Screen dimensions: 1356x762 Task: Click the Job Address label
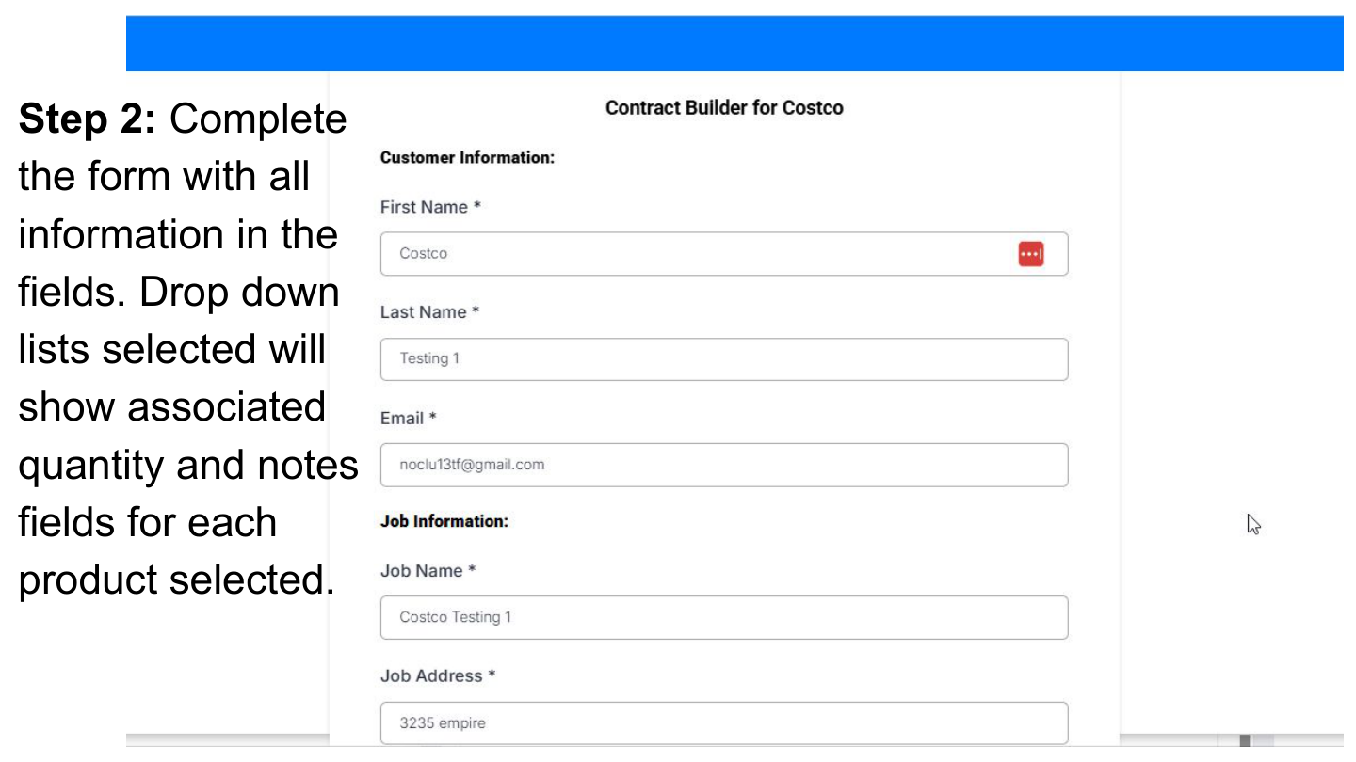pos(438,676)
